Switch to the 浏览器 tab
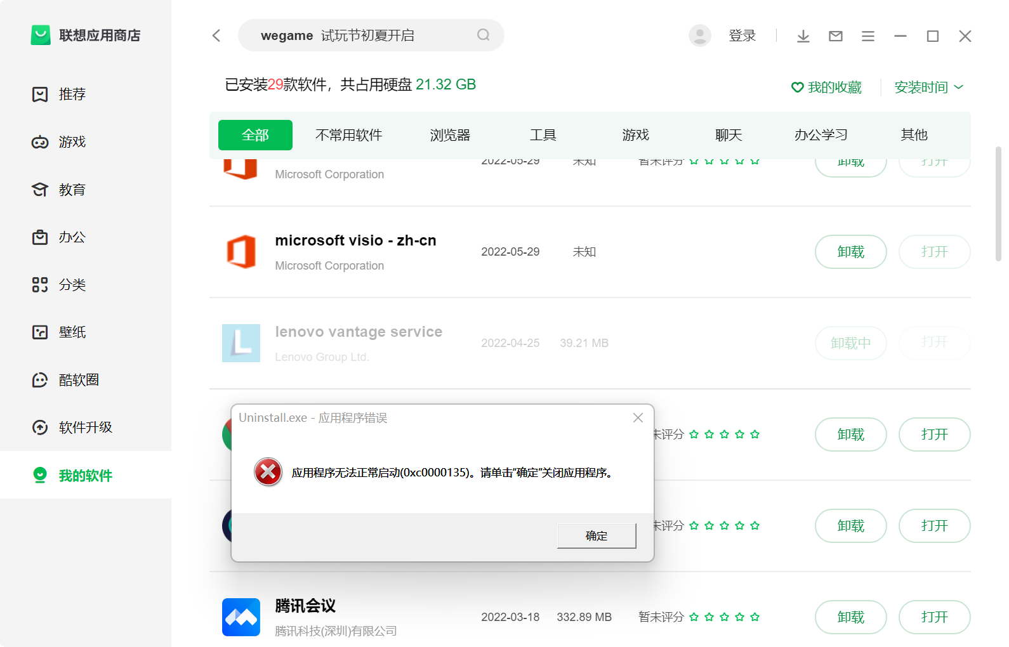Viewport: 1009px width, 647px height. pos(450,135)
